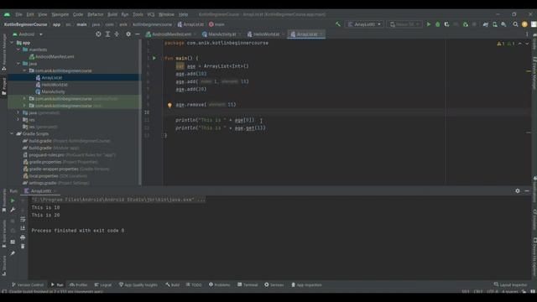Open Version Control tool window

pos(28,285)
